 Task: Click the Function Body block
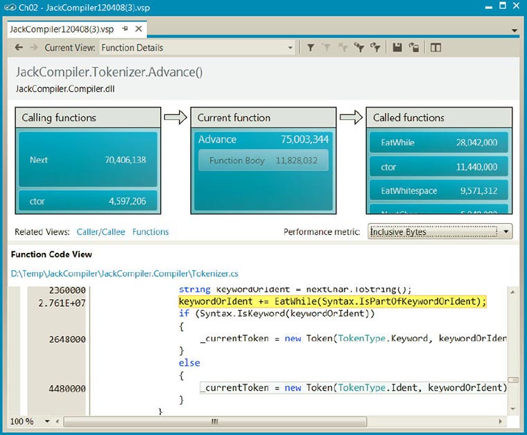pos(263,161)
